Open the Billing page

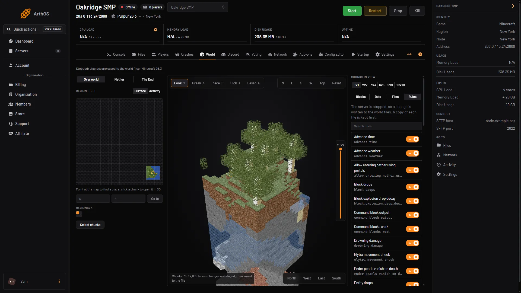point(34,85)
